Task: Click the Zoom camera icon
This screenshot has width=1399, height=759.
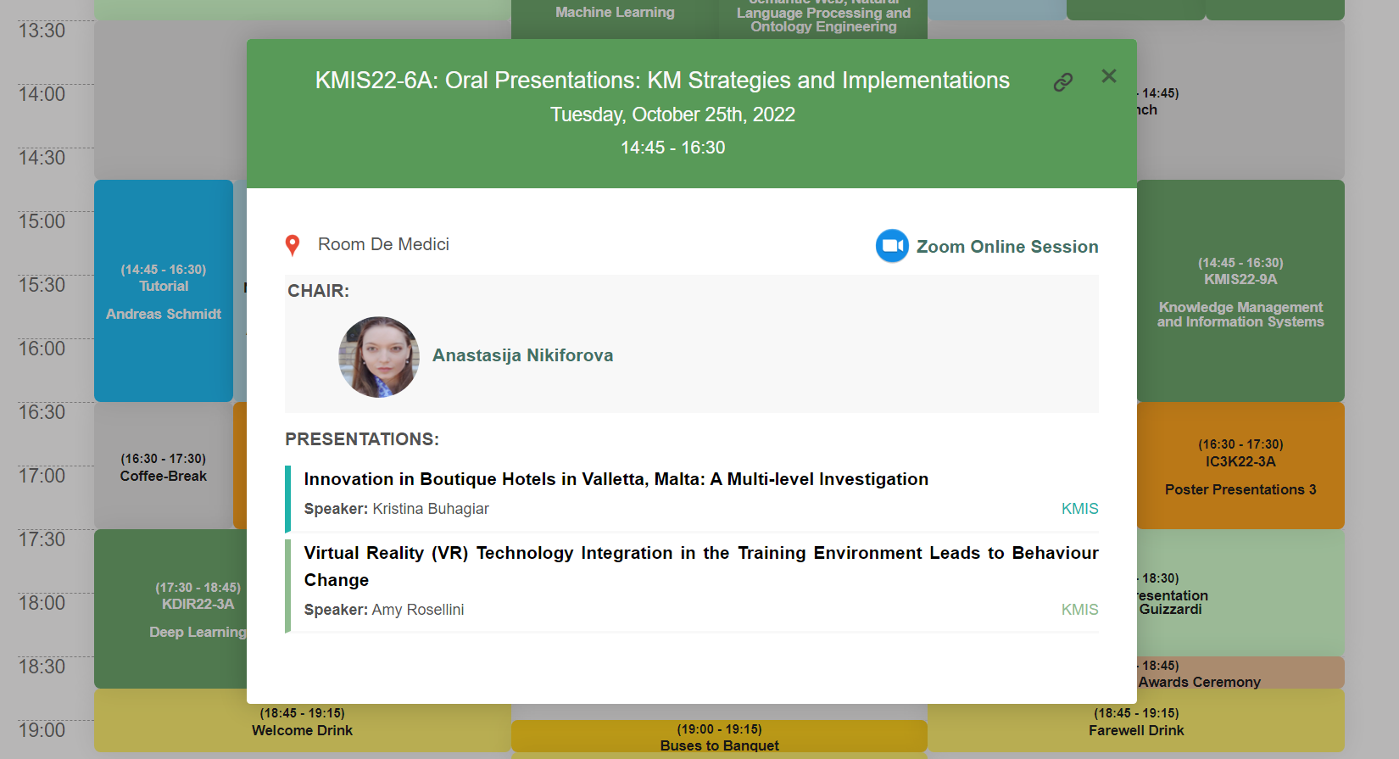Action: (892, 246)
